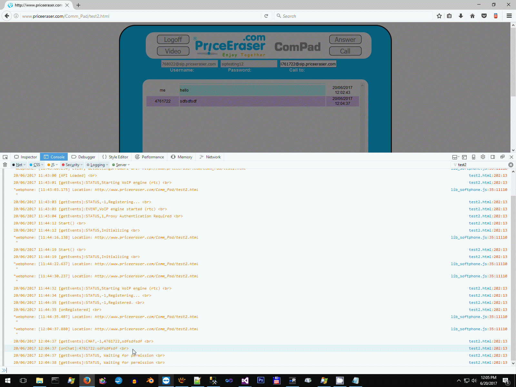The height and width of the screenshot is (387, 516).
Task: Toggle the Server messages filter
Action: (x=119, y=165)
